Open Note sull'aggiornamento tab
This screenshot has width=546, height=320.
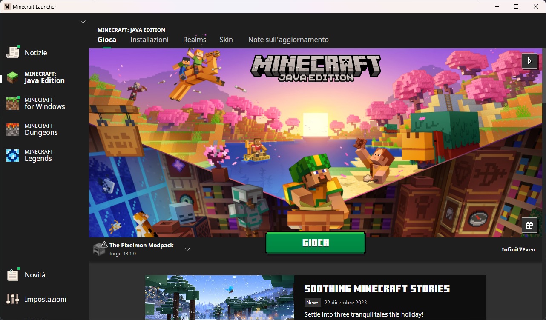click(x=288, y=40)
